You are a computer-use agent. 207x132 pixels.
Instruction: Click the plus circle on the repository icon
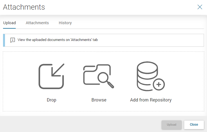coord(159,84)
